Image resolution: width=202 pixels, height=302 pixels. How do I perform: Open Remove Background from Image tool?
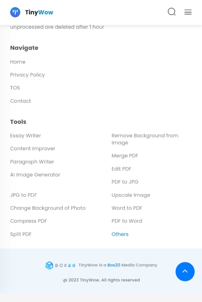(145, 139)
